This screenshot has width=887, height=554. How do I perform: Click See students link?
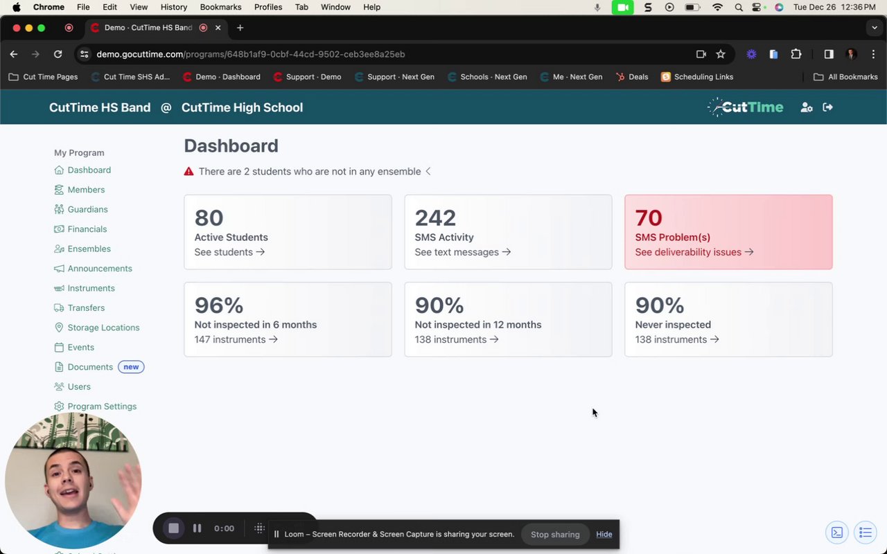click(x=229, y=252)
